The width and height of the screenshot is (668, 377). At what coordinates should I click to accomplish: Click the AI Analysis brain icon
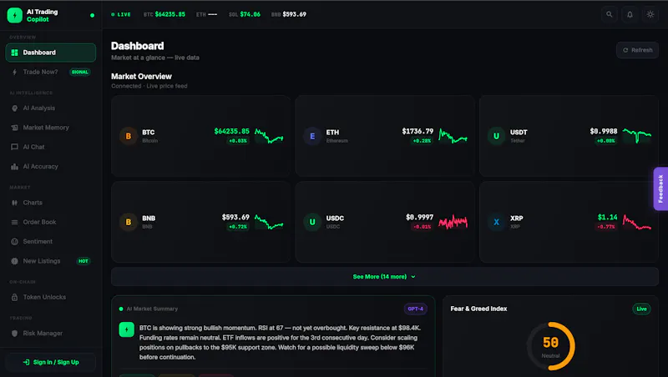(x=14, y=108)
